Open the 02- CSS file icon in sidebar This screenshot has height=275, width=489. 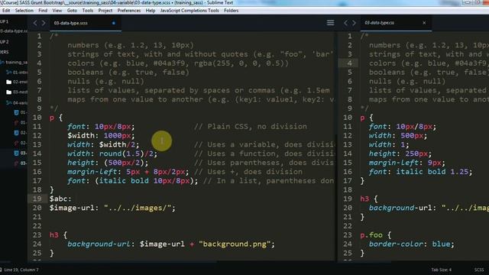click(x=16, y=133)
